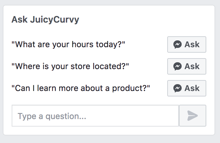
Task: Click Messenger icon beside the hours question
Action: coord(178,44)
